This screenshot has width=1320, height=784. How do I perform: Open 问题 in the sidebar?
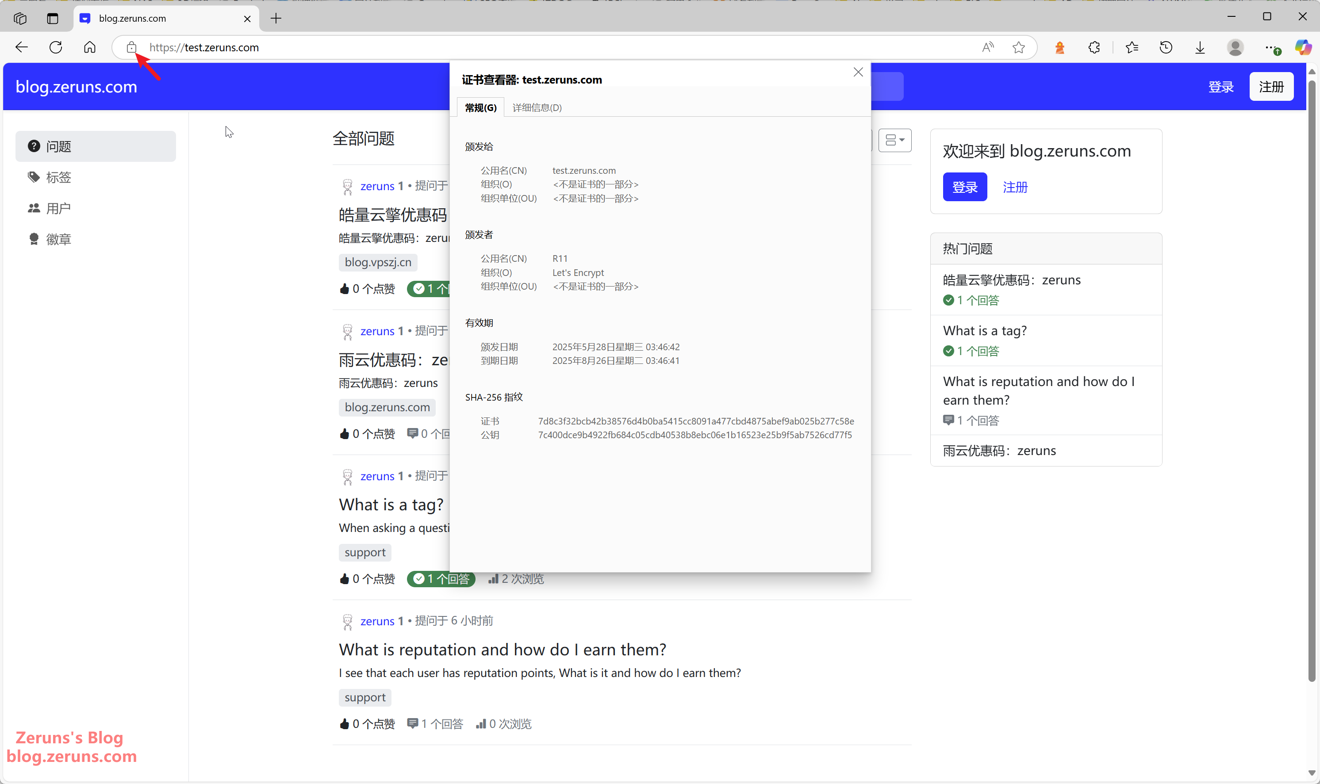tap(96, 146)
